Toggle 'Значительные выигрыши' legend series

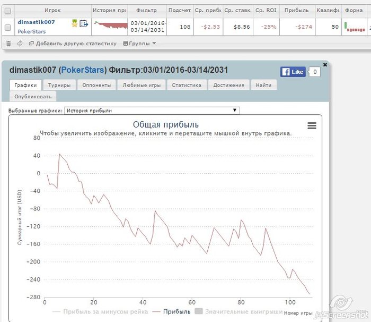[x=239, y=311]
